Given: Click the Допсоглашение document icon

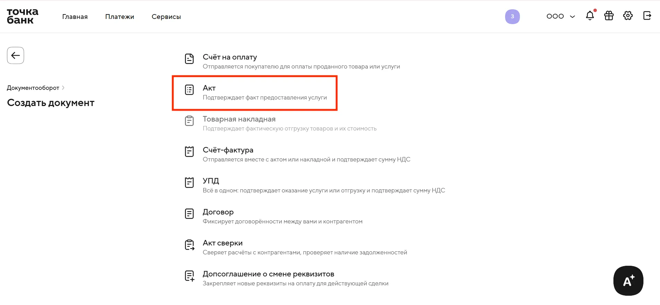Looking at the screenshot, I should 189,276.
